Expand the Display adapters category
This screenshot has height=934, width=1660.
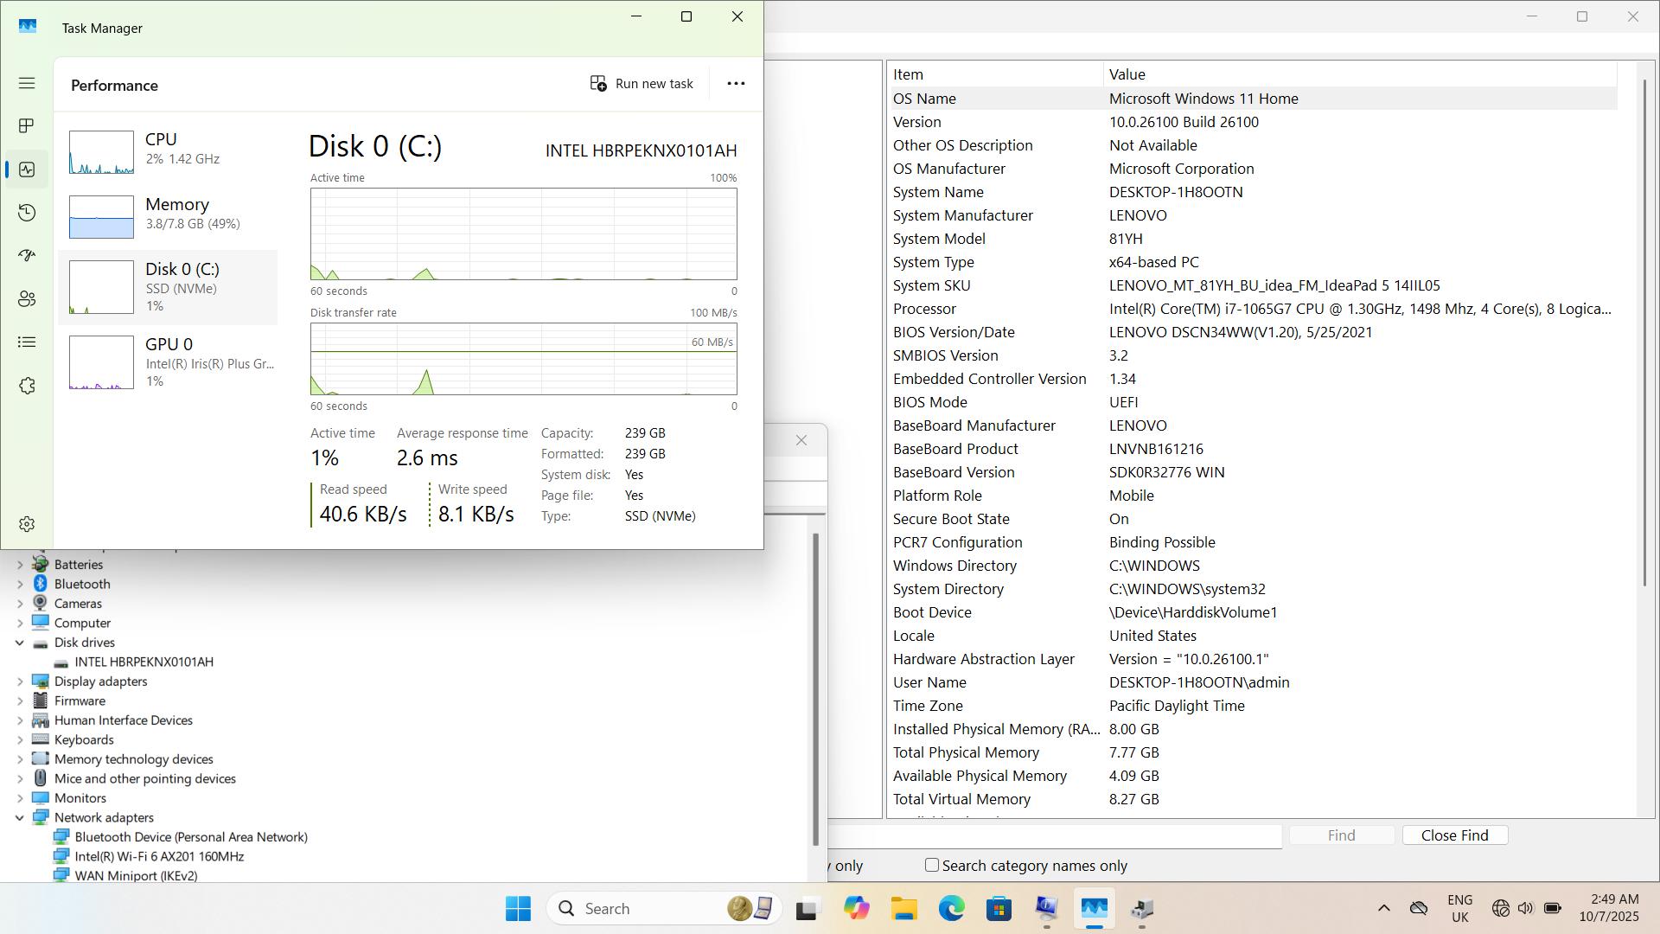pyautogui.click(x=20, y=681)
